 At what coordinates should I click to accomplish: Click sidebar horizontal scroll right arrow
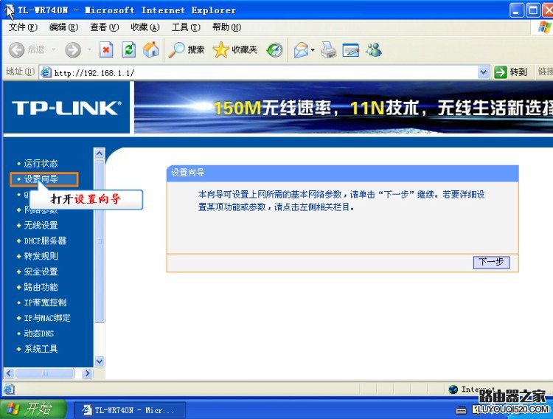[x=87, y=373]
